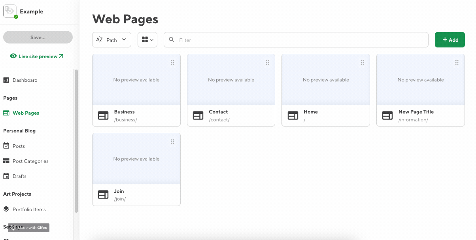Image resolution: width=476 pixels, height=240 pixels.
Task: Click the drag handle on Business card
Action: pyautogui.click(x=172, y=62)
